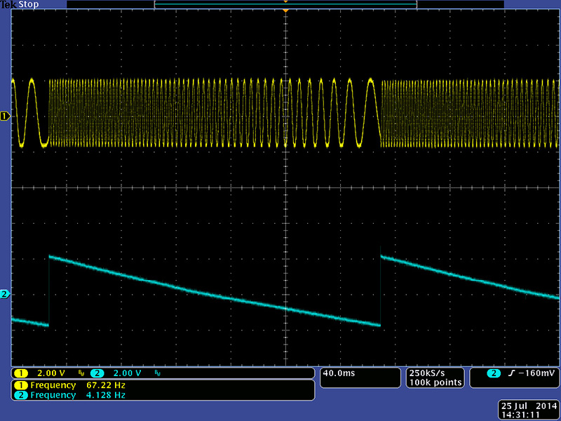This screenshot has height=421, width=561.
Task: Click the channel 2 badge beside 2.00 V
Action: click(x=97, y=373)
